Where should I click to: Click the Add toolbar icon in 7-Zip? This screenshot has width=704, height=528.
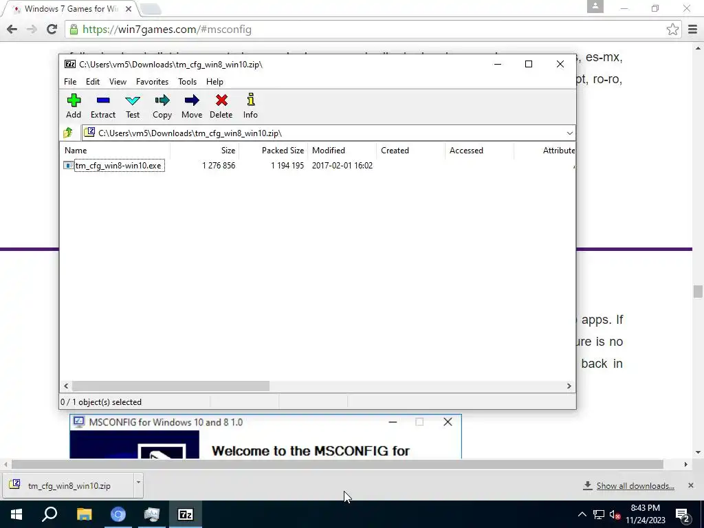click(74, 106)
